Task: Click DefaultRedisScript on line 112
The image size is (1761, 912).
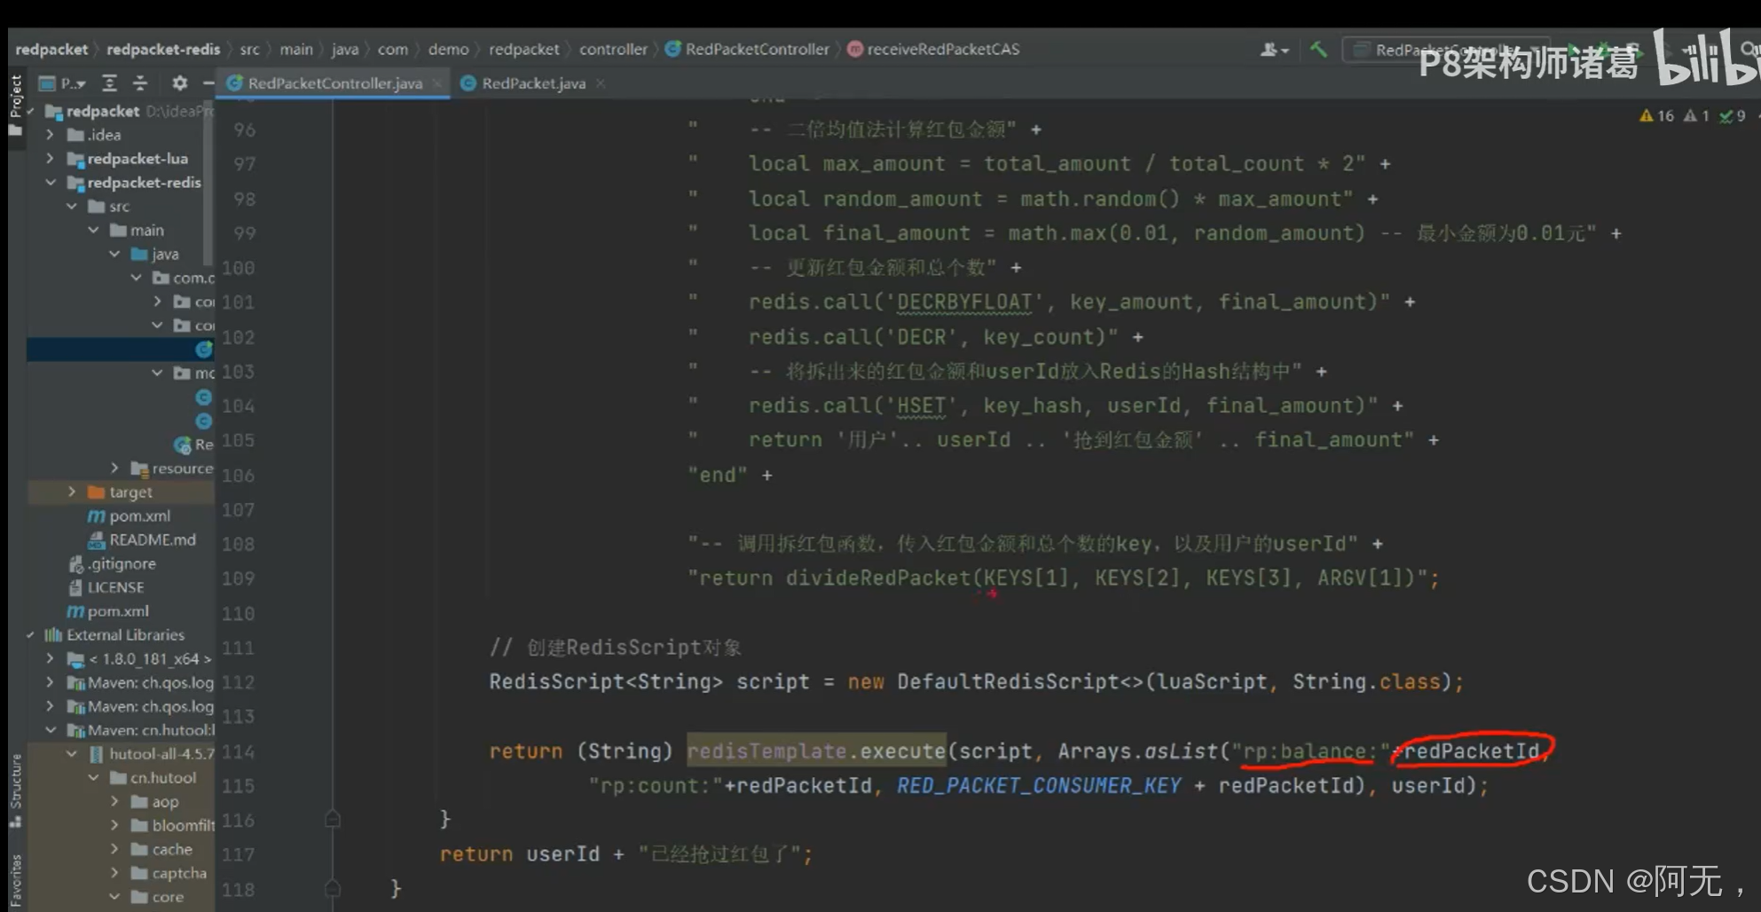Action: click(x=1008, y=682)
